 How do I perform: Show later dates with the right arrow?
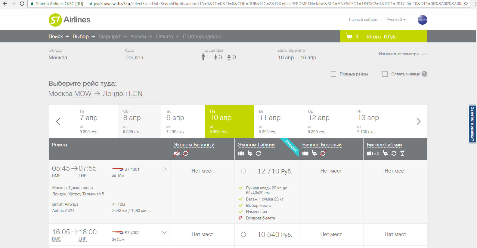click(418, 121)
